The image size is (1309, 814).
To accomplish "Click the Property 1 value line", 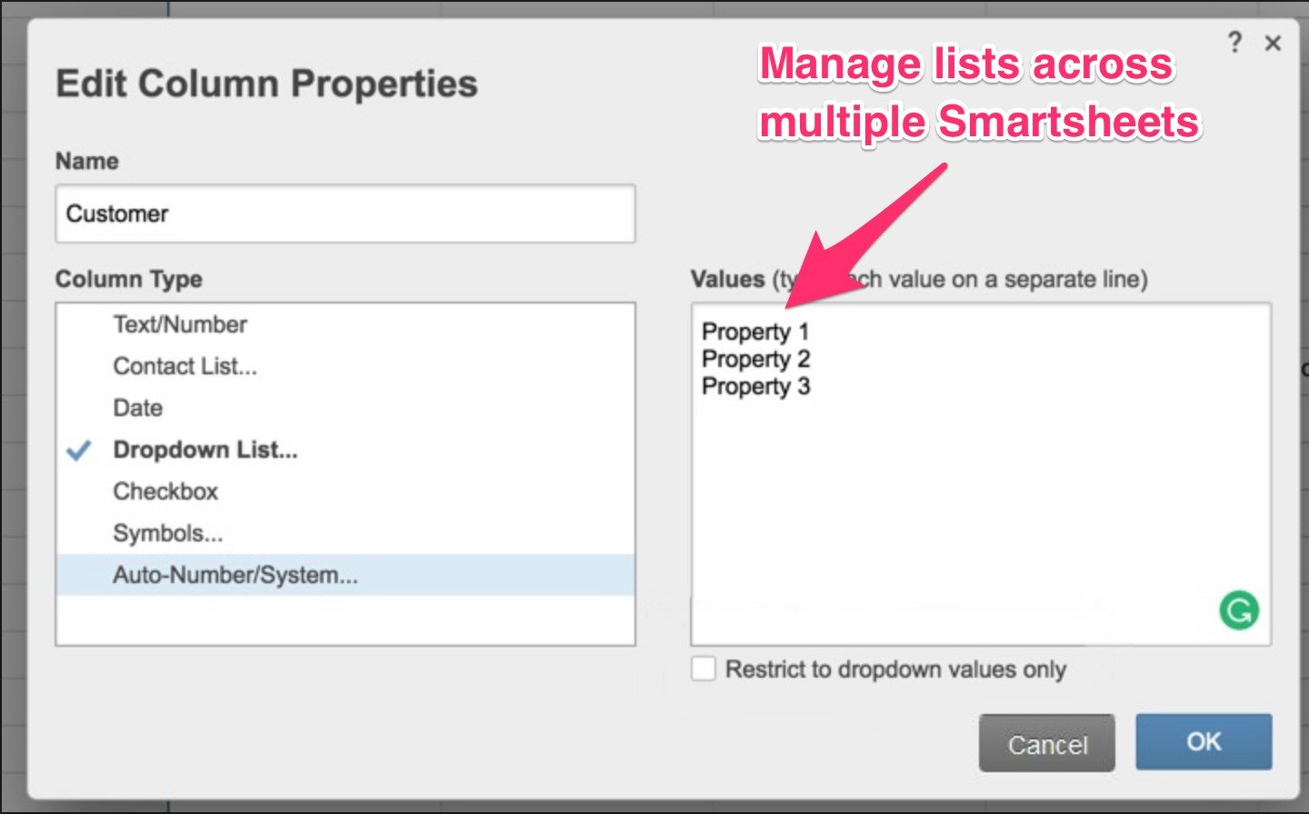I will (x=754, y=332).
